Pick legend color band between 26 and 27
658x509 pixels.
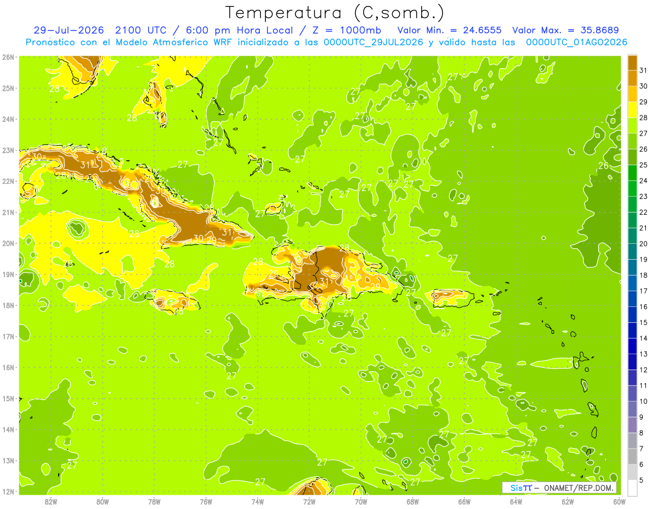[632, 141]
